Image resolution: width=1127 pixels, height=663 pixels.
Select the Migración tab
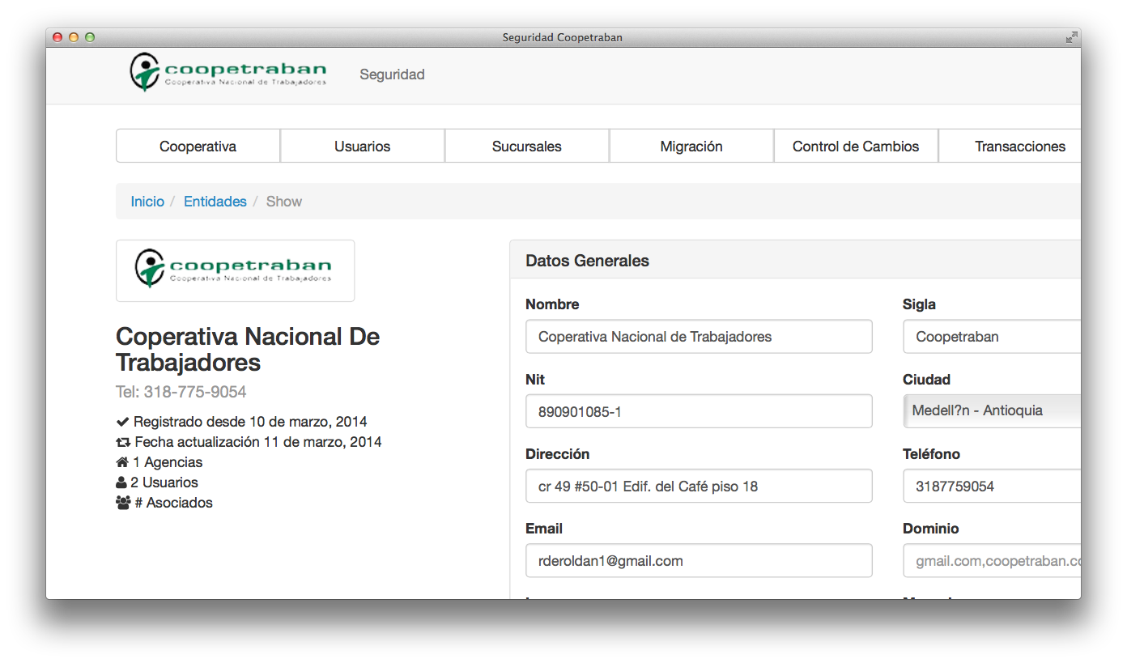coord(691,147)
